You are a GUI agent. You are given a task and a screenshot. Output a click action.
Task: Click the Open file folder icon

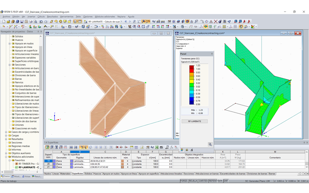(x=8, y=21)
